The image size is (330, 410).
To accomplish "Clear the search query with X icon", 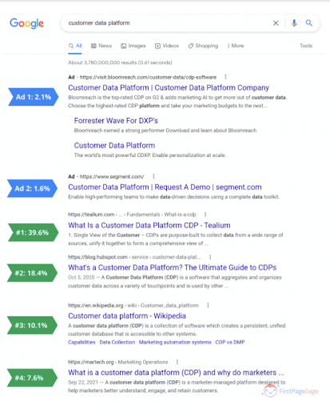I will click(x=276, y=23).
